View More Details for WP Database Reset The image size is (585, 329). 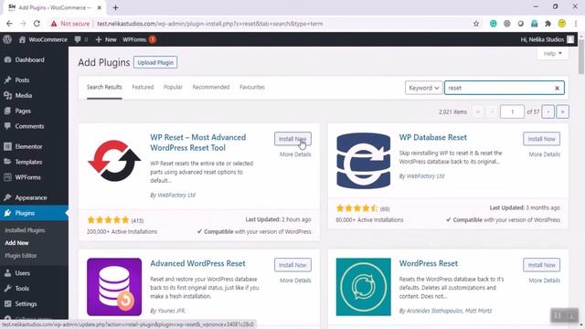(545, 154)
